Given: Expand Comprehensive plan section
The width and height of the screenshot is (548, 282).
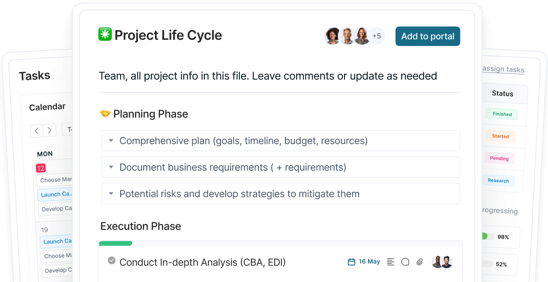Looking at the screenshot, I should (280, 141).
